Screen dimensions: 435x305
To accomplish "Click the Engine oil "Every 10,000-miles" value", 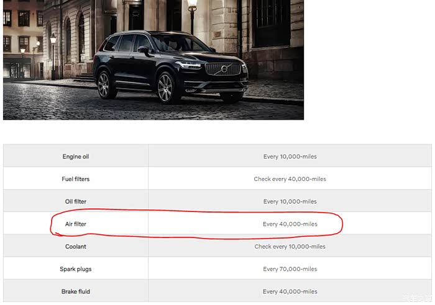I will 290,157.
